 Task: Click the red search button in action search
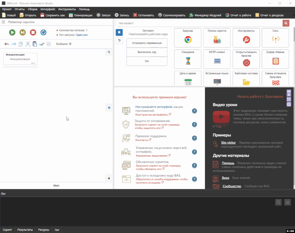point(286,23)
